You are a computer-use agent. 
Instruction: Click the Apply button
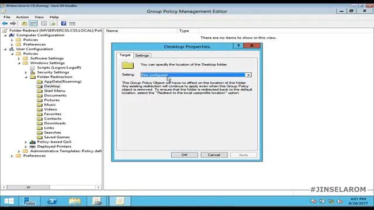pyautogui.click(x=244, y=155)
